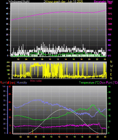Click blue humidity axis value 70
This screenshot has width=118, height=140.
click(4, 100)
